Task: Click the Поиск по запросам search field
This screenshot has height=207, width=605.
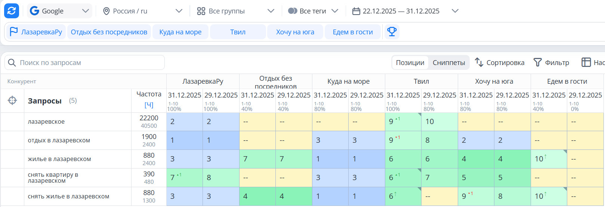Action: (x=90, y=63)
